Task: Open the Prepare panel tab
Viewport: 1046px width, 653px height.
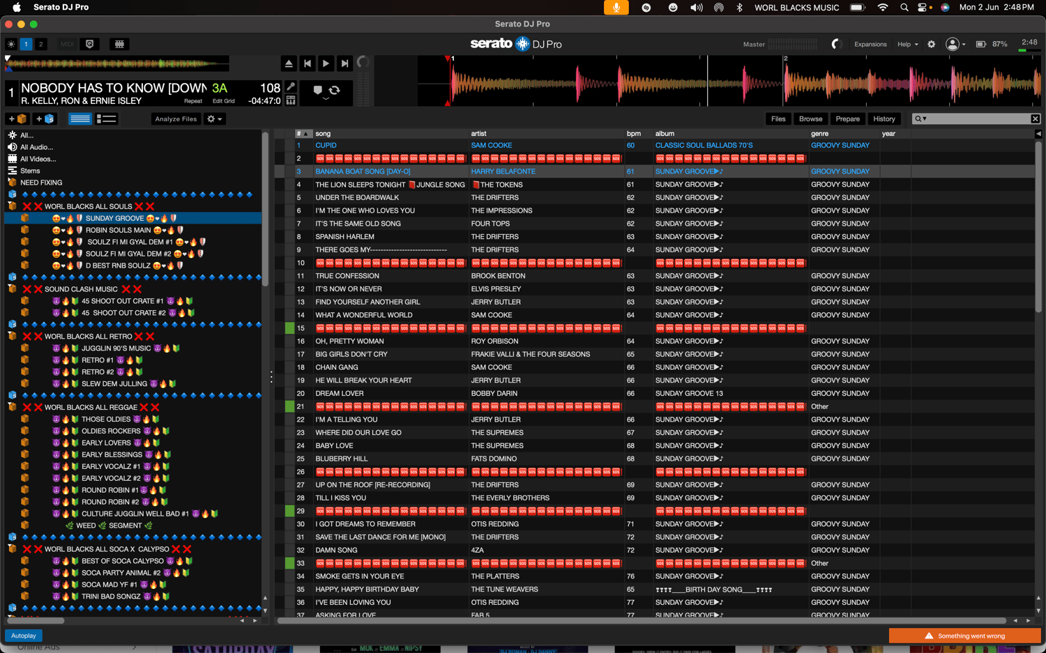Action: [x=848, y=119]
